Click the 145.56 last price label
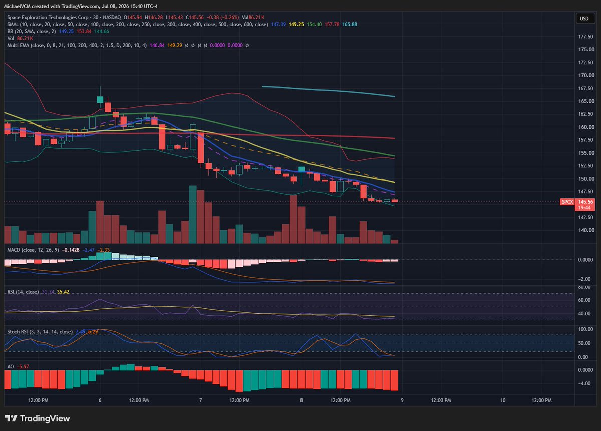The height and width of the screenshot is (431, 601). (584, 202)
